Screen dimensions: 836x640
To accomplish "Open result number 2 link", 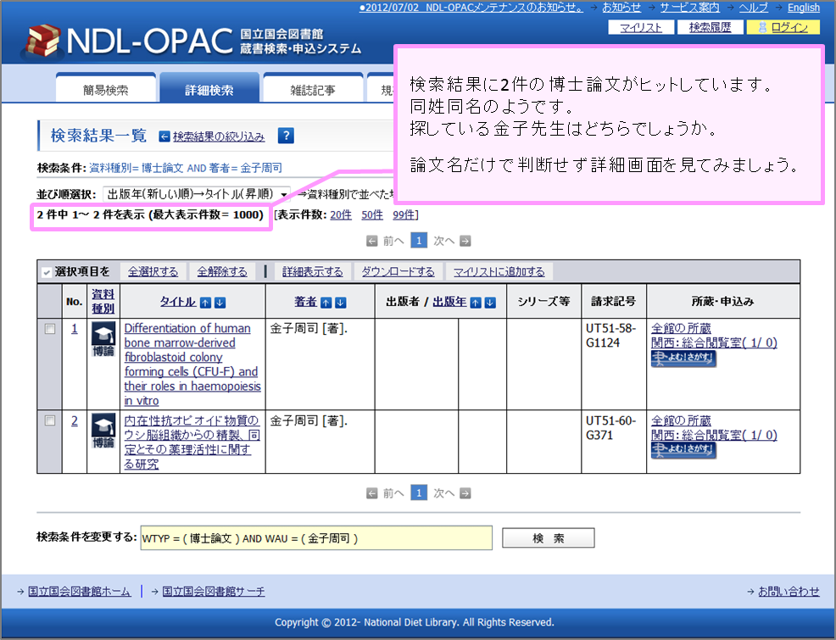I will (74, 421).
